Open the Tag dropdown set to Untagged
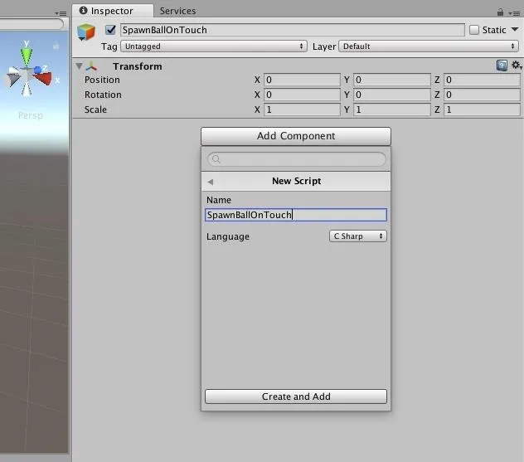Screen dimensions: 524x462 point(214,46)
